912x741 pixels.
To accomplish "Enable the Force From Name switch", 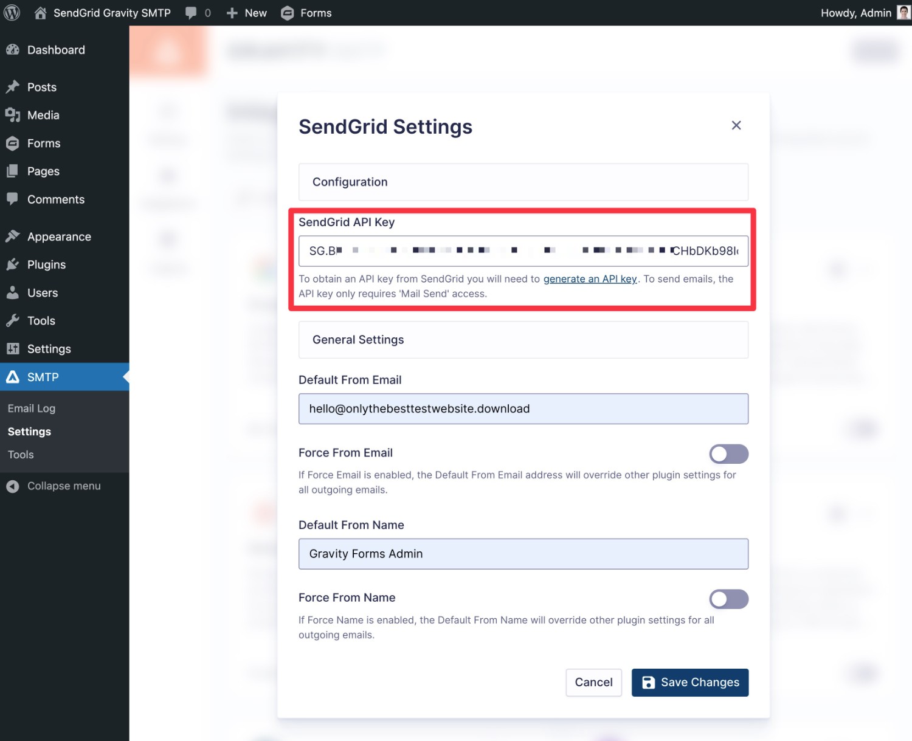I will coord(728,599).
